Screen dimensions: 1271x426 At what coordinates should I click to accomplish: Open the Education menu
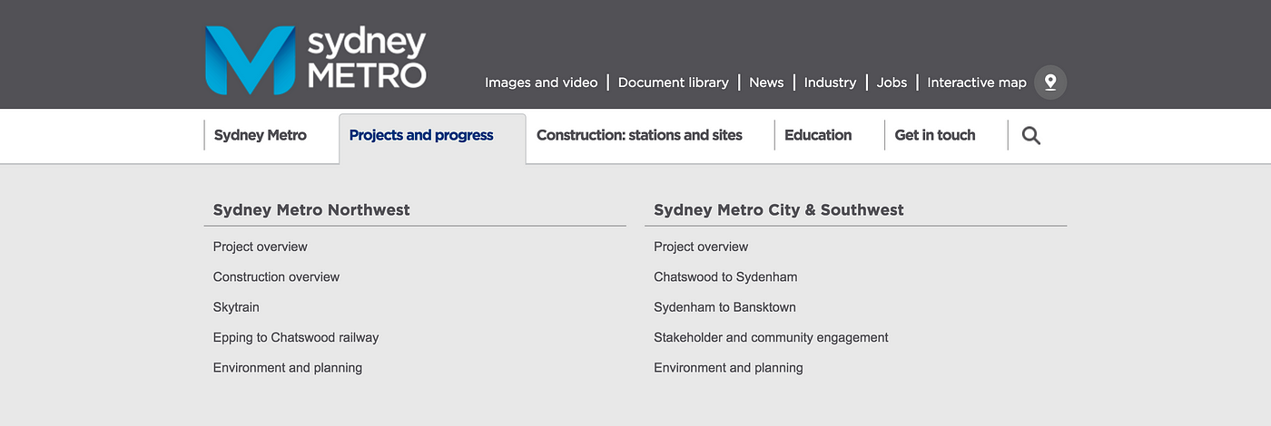coord(818,135)
